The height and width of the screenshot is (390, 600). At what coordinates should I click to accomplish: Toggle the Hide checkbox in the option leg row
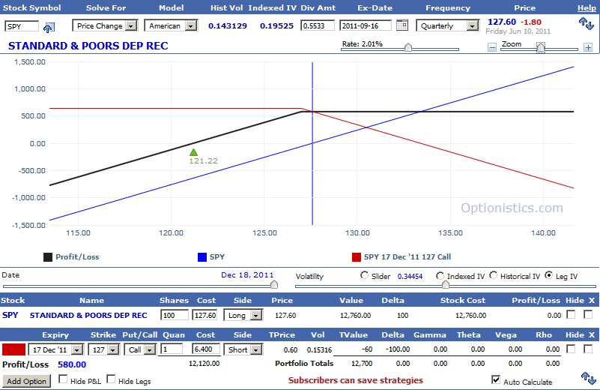pos(571,349)
